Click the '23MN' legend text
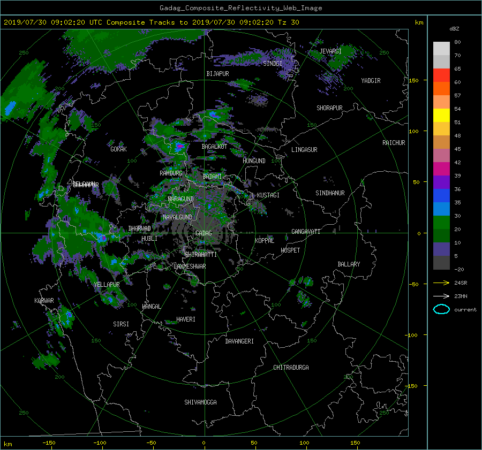This screenshot has height=450, width=482. [x=461, y=296]
